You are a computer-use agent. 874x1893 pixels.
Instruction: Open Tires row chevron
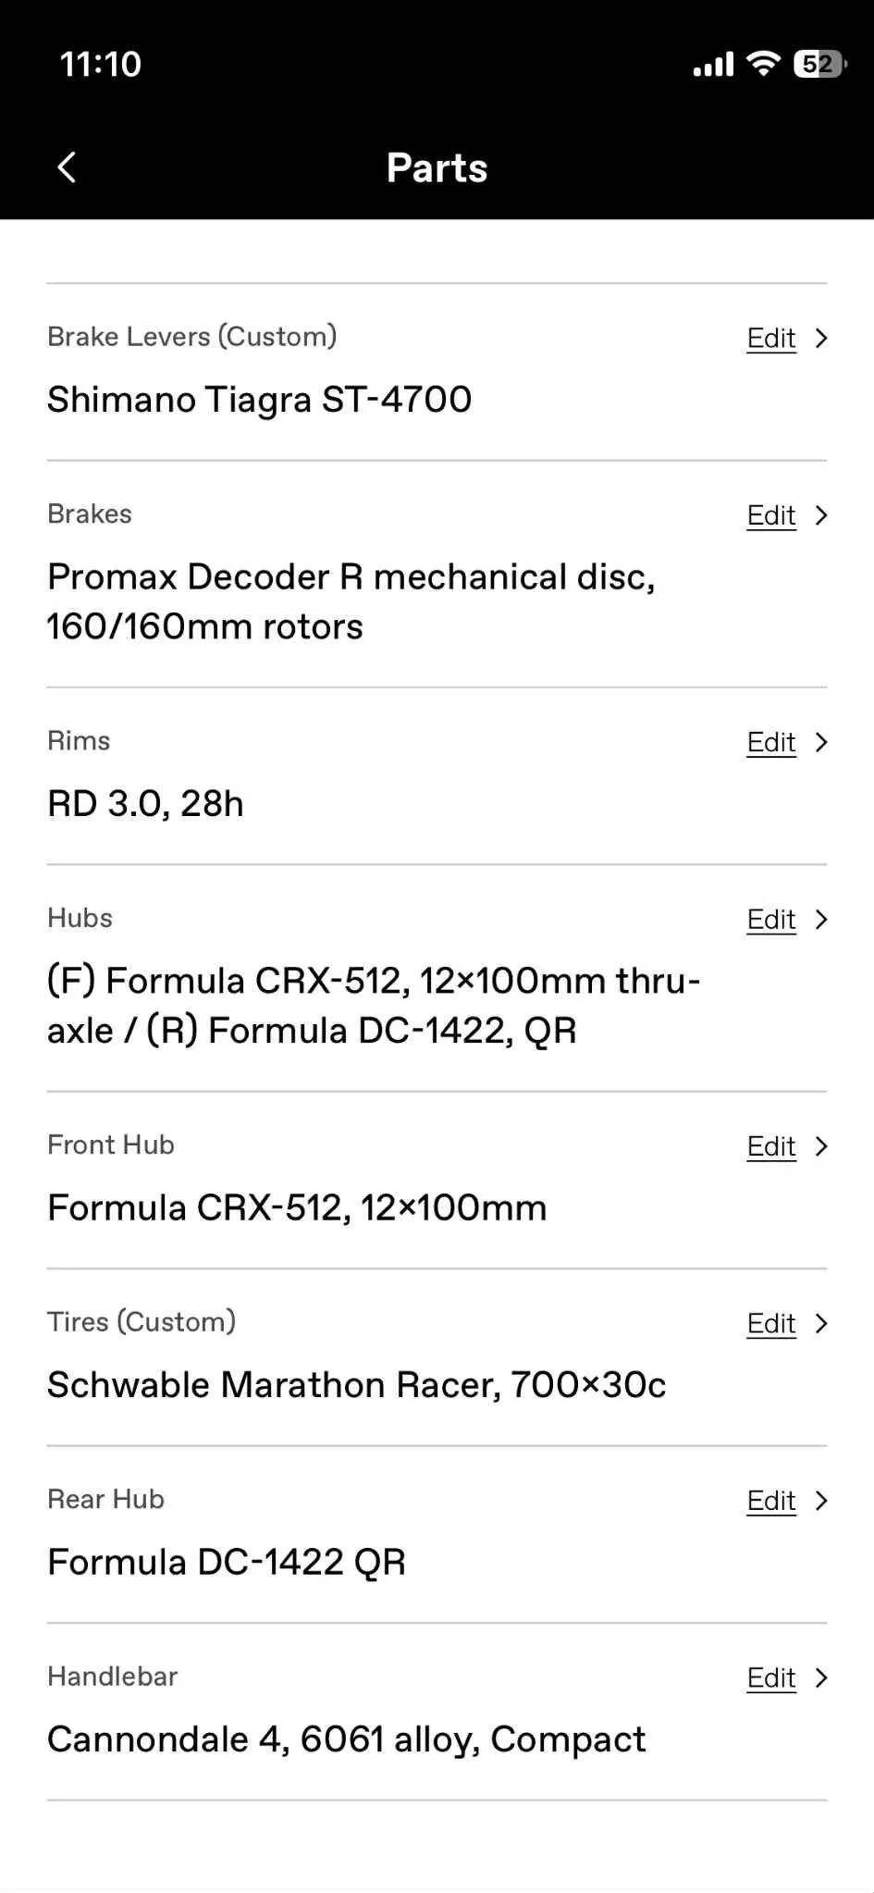coord(821,1324)
